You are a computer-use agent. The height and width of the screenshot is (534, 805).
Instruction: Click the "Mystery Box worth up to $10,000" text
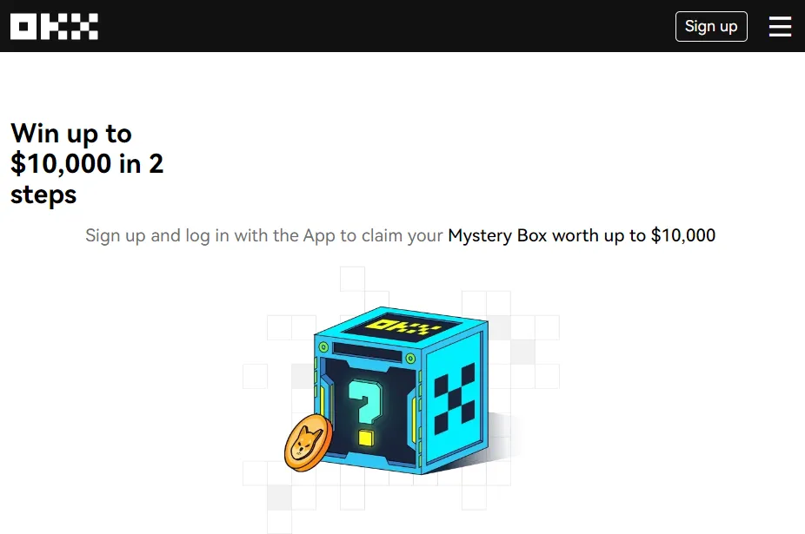(582, 235)
